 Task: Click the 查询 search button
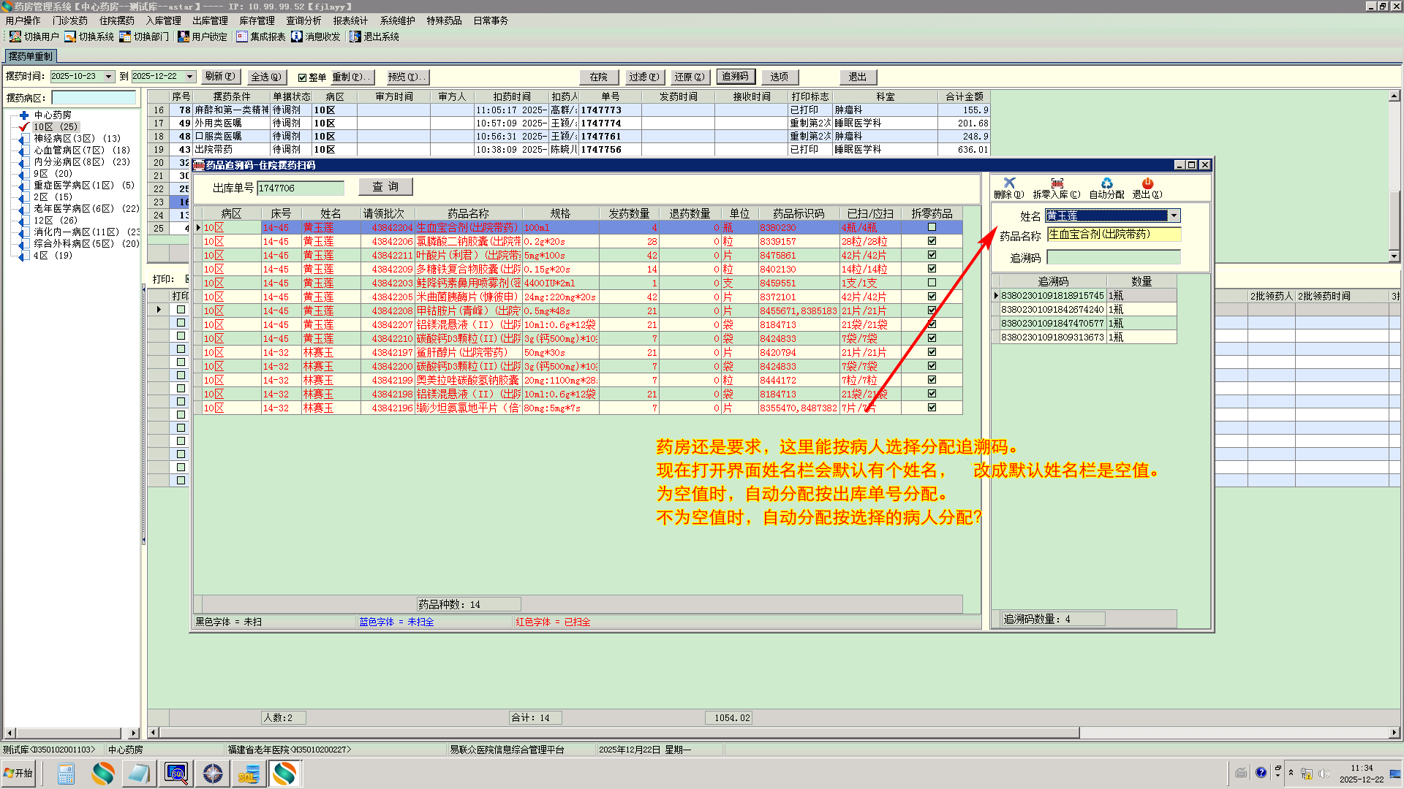tap(385, 187)
